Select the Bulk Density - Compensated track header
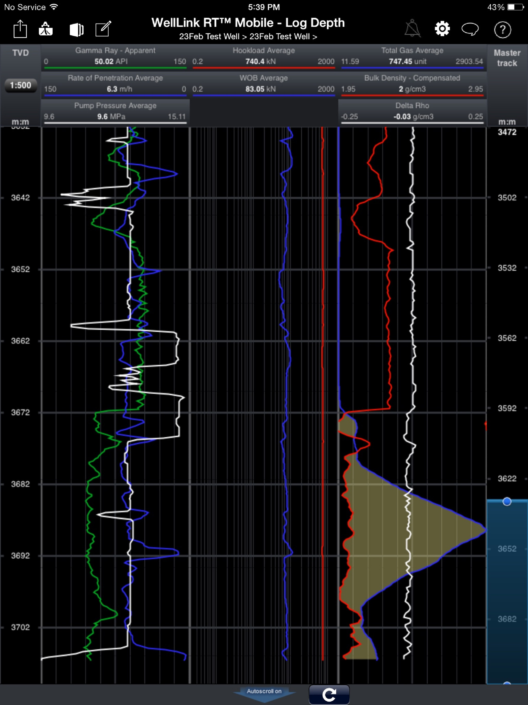The height and width of the screenshot is (705, 528). pos(412,84)
